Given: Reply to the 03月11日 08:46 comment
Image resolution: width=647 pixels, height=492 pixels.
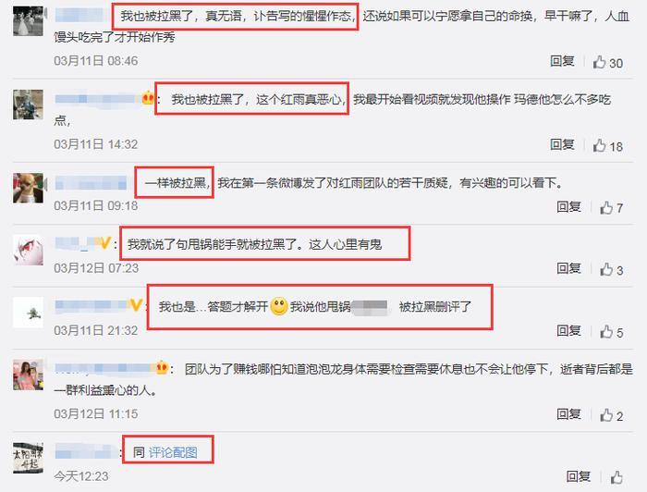Looking at the screenshot, I should (x=562, y=61).
